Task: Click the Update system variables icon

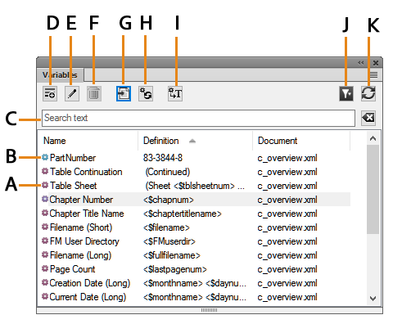Action: (146, 94)
